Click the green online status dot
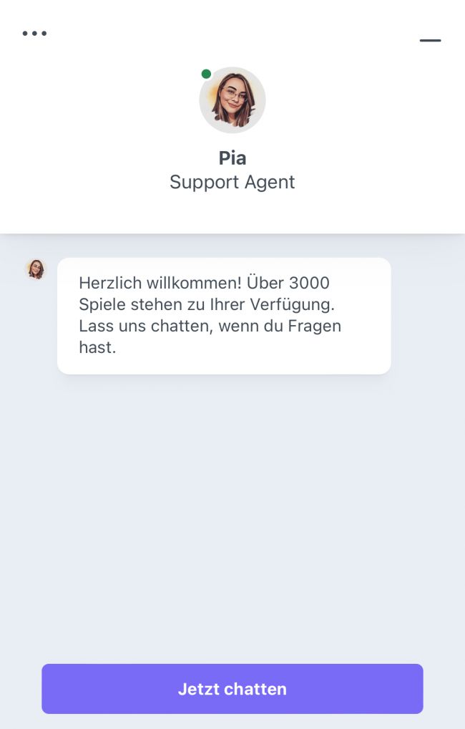 point(206,74)
